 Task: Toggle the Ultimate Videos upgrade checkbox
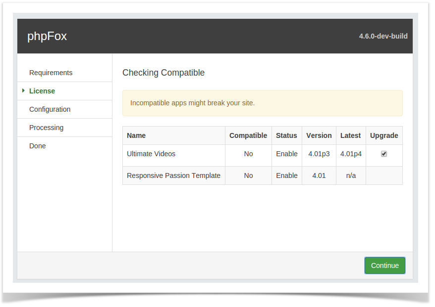click(x=383, y=154)
